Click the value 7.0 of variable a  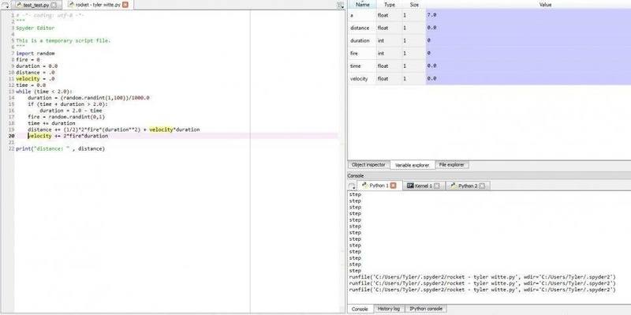[x=431, y=15]
